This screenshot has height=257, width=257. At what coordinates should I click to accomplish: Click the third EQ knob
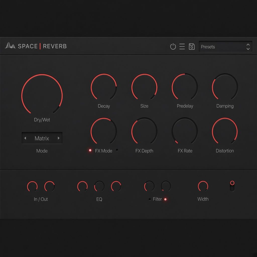coord(116,186)
